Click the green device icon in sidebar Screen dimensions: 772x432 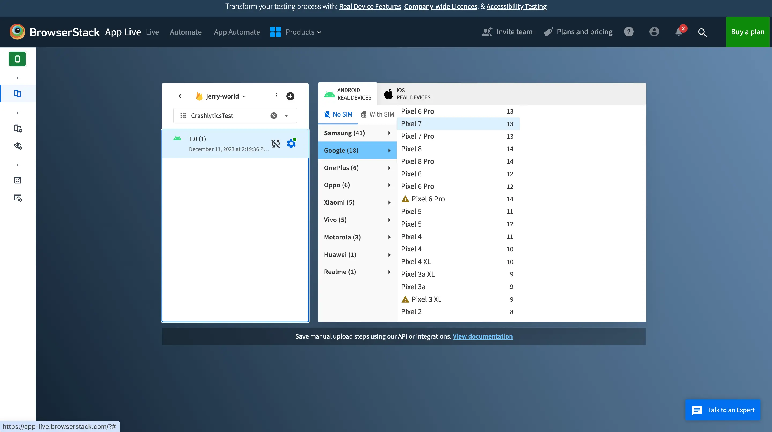pos(17,59)
